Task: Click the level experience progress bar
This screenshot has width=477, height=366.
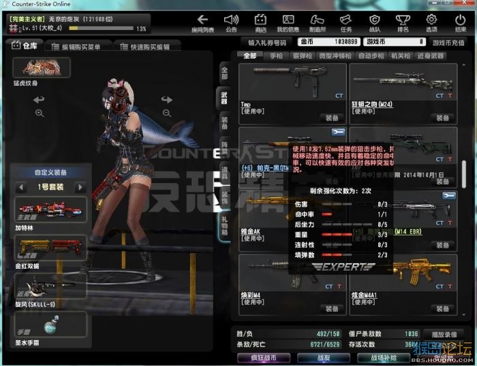Action: (101, 29)
